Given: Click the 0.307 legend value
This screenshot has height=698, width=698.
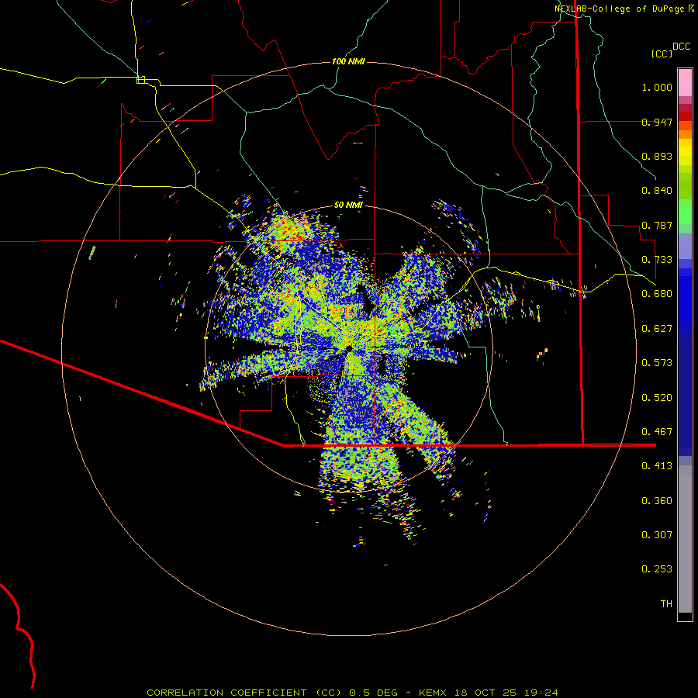Looking at the screenshot, I should tap(657, 535).
